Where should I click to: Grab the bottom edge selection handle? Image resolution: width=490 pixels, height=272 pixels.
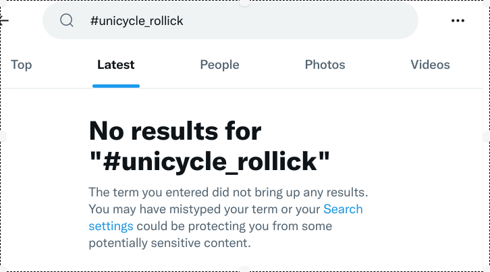pos(245,269)
